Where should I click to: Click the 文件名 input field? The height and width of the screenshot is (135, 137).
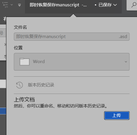tap(72, 36)
